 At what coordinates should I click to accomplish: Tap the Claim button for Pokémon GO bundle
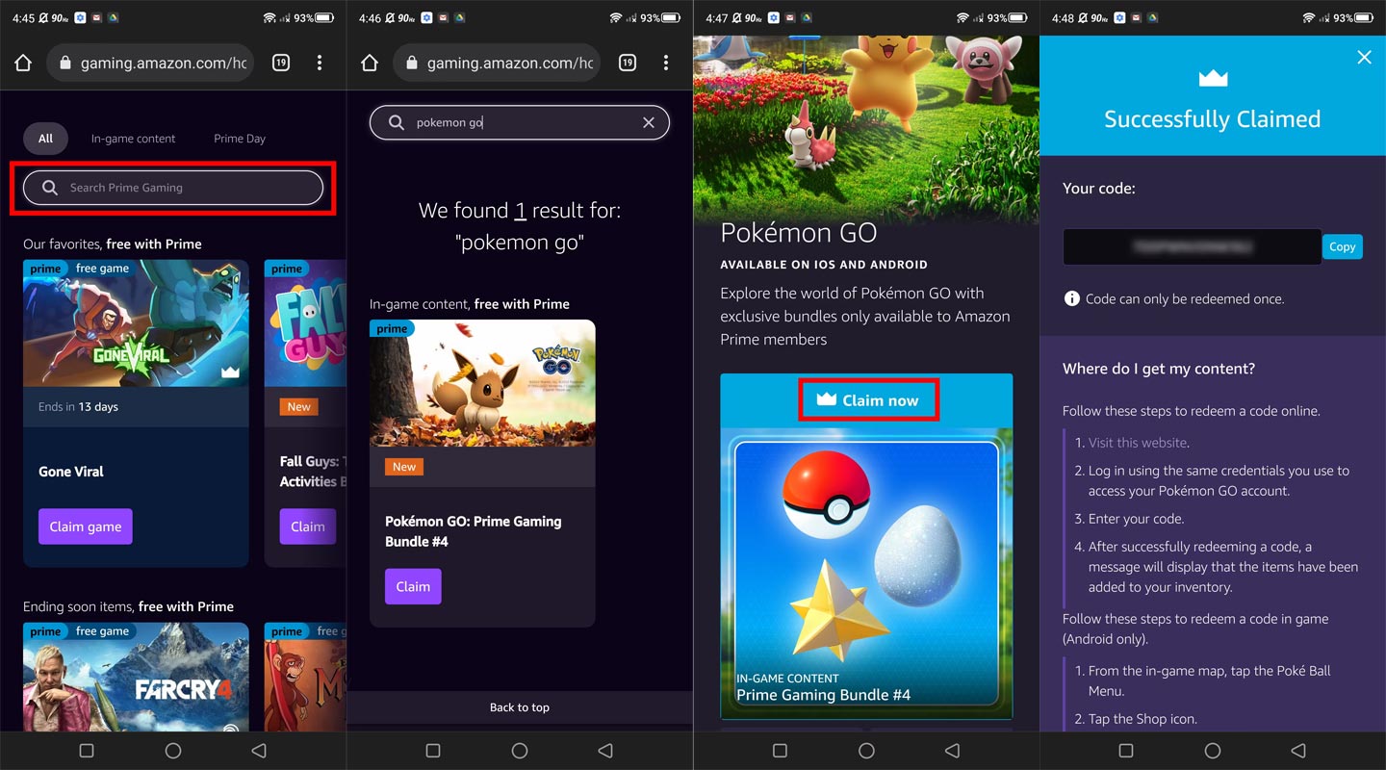point(413,586)
